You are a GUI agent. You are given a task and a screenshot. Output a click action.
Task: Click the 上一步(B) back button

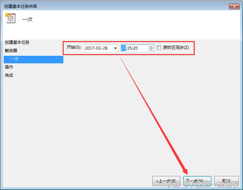166,181
